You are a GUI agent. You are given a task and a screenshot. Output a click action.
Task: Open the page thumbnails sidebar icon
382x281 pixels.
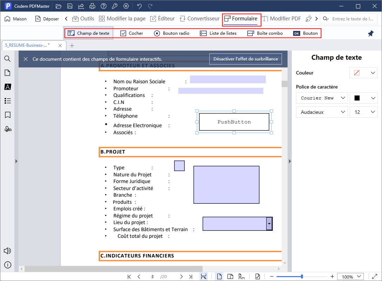pyautogui.click(x=8, y=73)
